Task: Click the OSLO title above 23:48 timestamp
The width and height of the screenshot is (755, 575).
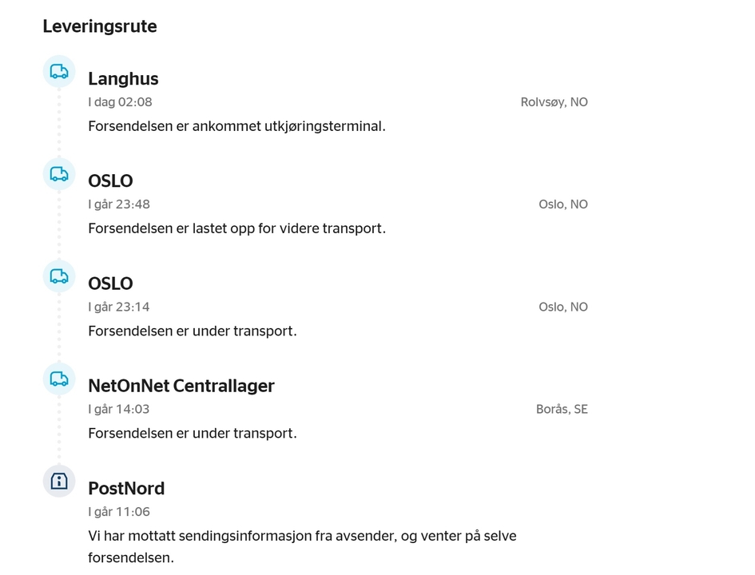Action: pyautogui.click(x=110, y=181)
